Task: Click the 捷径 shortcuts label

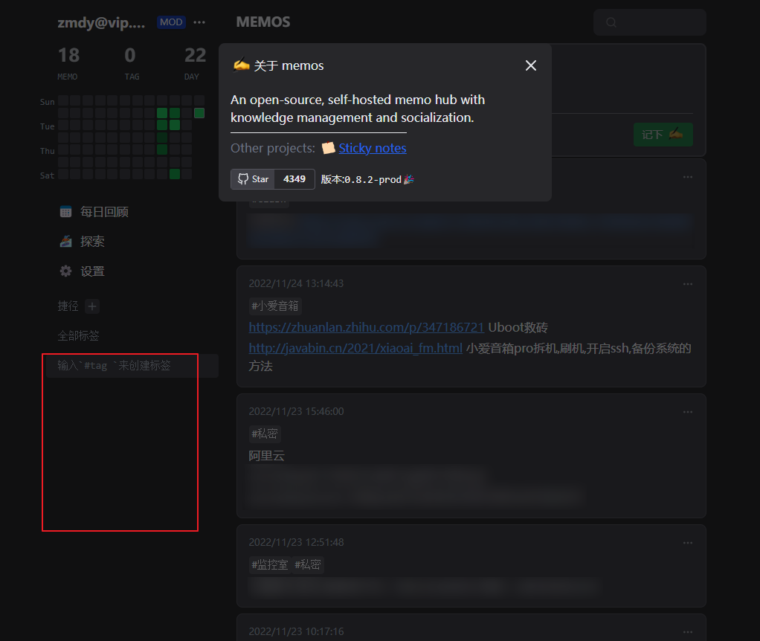Action: pyautogui.click(x=68, y=306)
